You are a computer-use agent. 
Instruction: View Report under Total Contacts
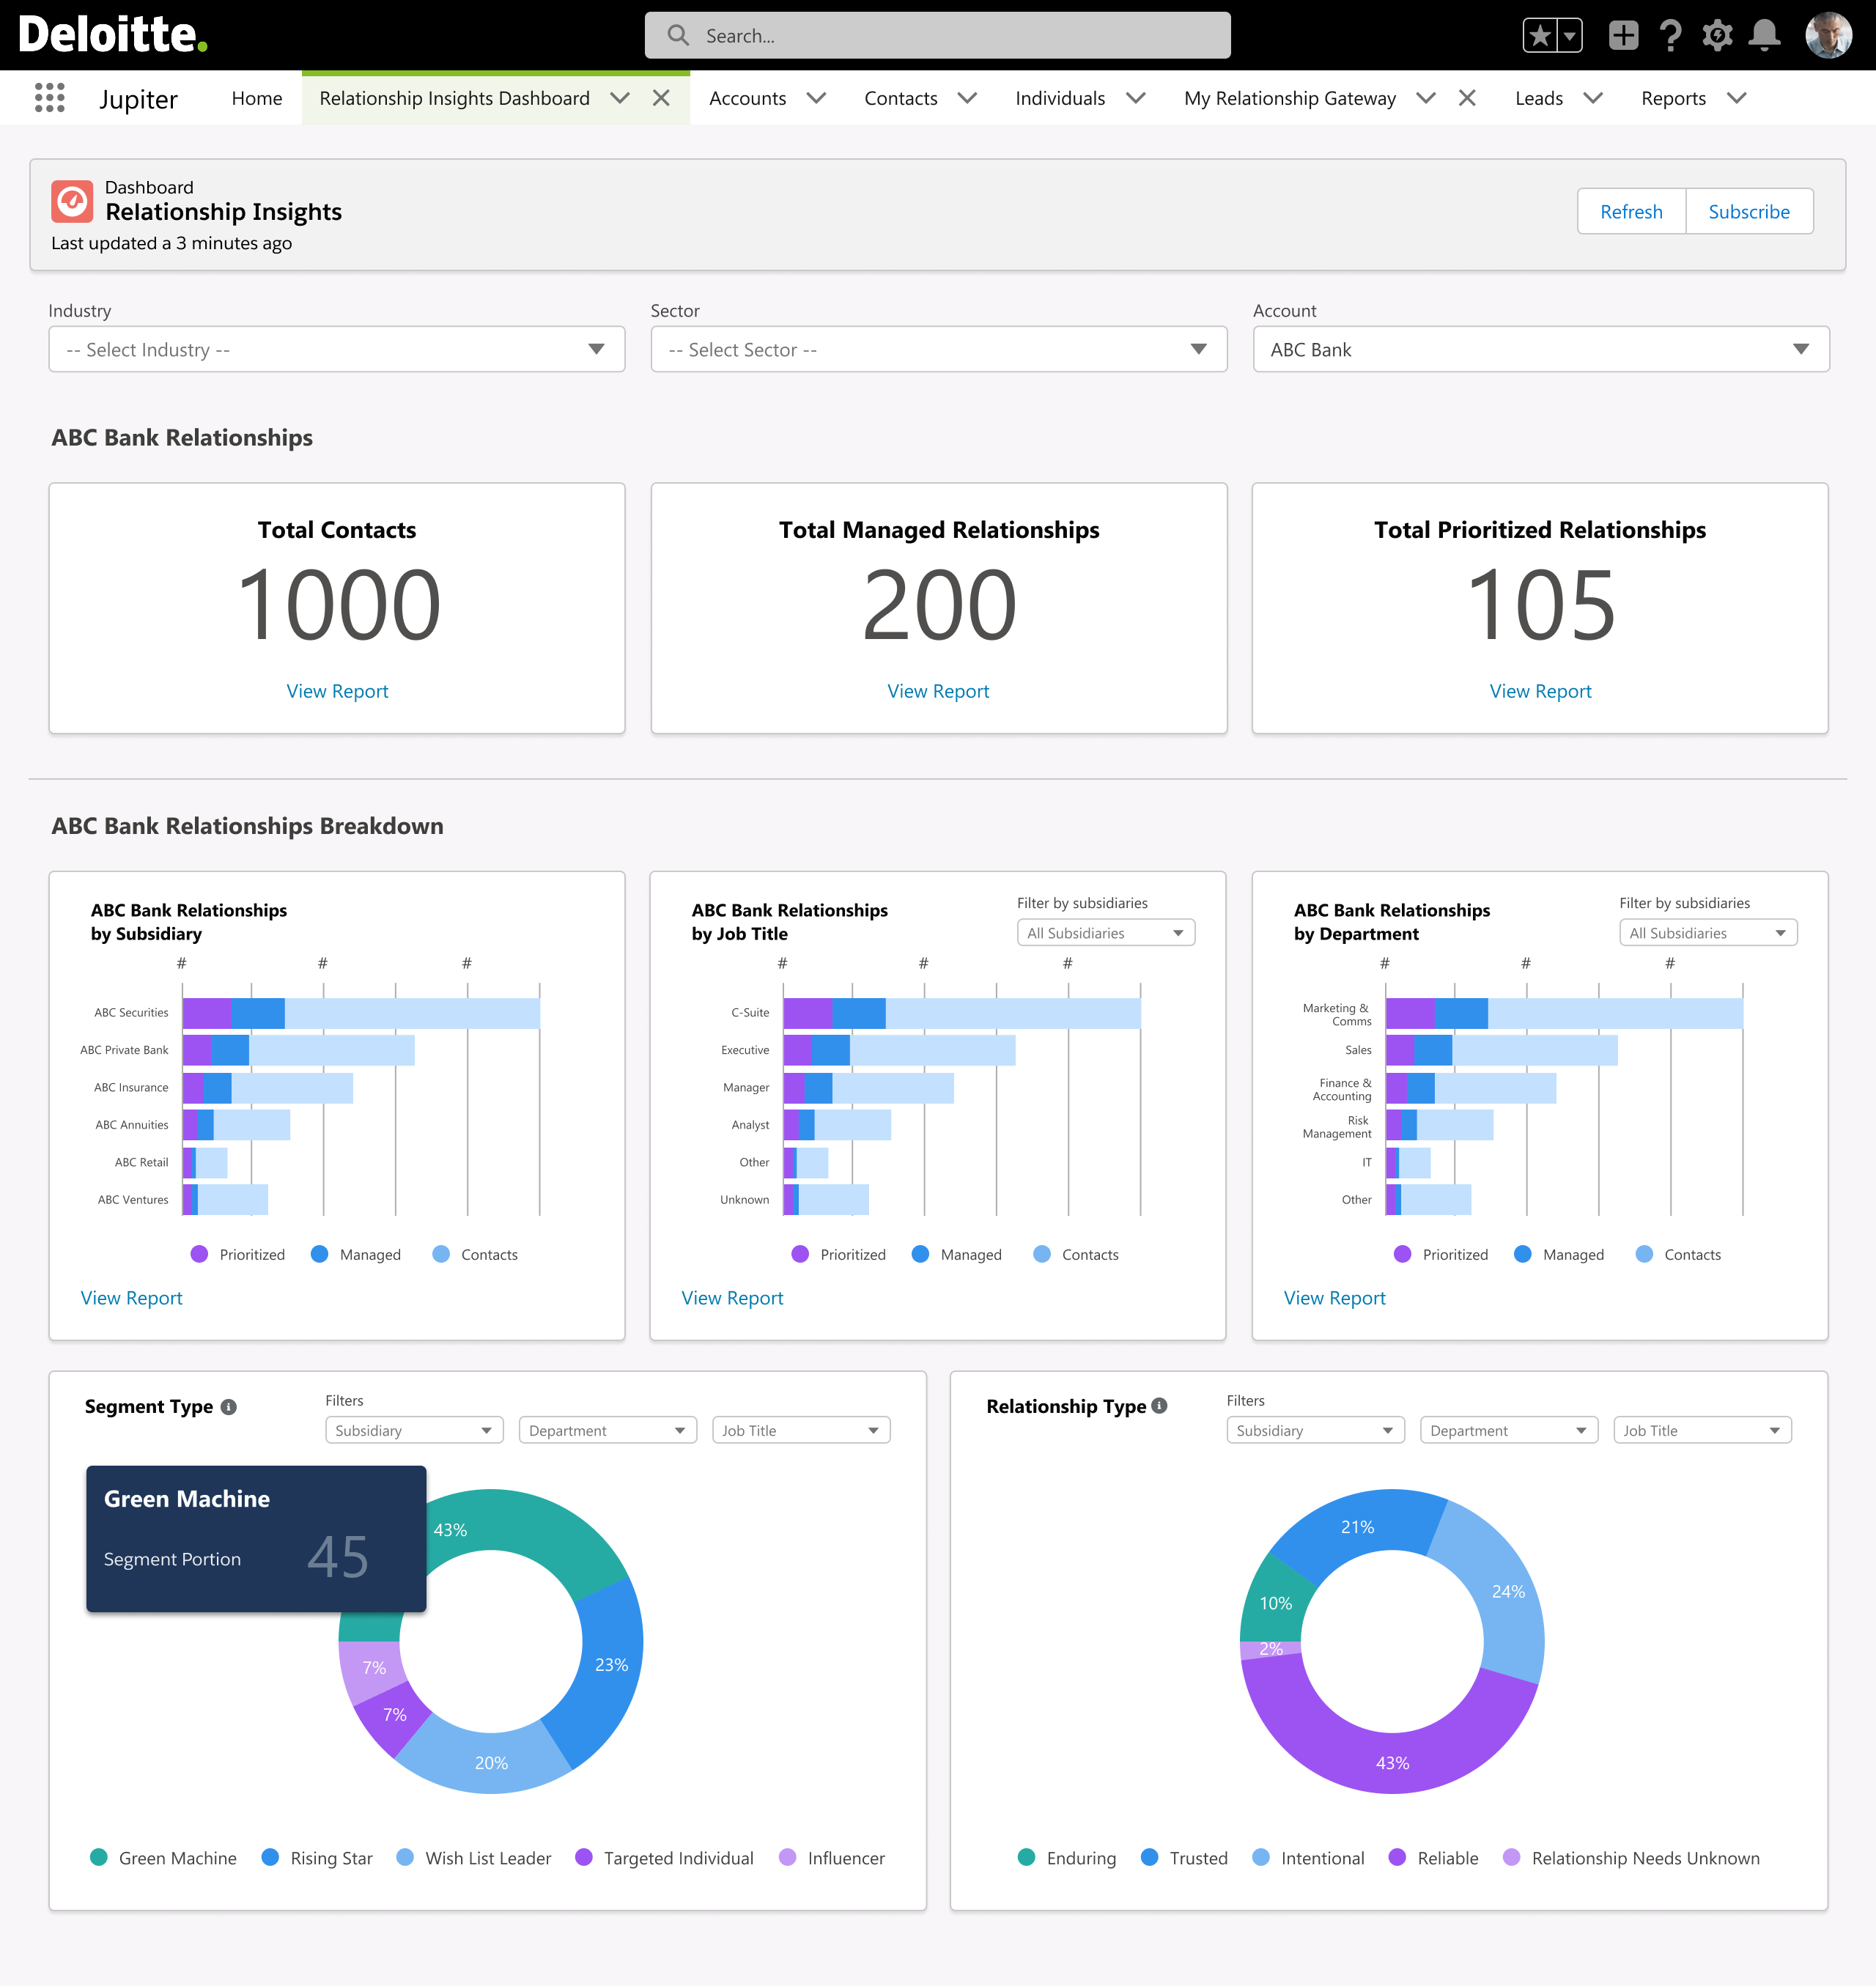pyautogui.click(x=337, y=691)
